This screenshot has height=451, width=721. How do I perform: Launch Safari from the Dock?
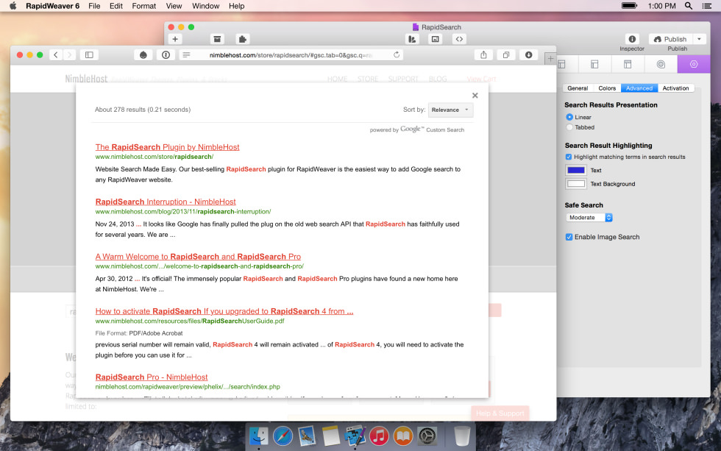(283, 436)
